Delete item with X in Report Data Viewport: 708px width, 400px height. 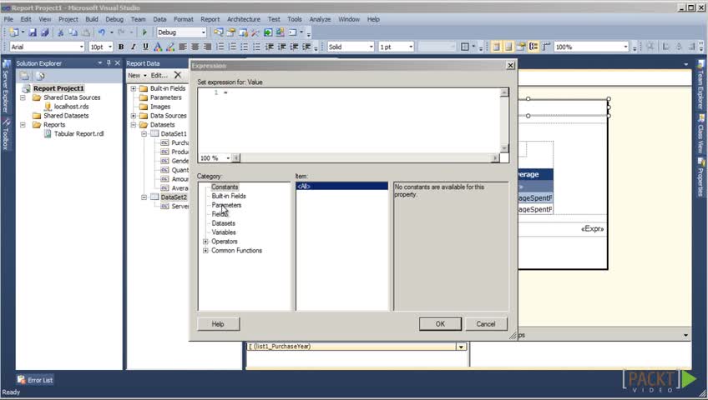tap(178, 75)
